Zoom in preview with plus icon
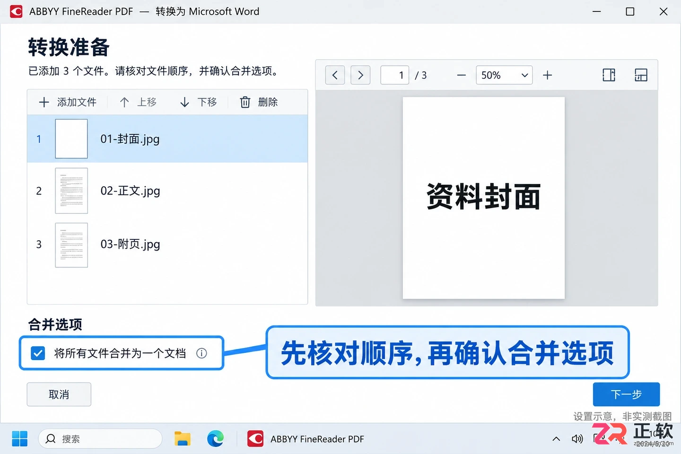 pyautogui.click(x=548, y=75)
